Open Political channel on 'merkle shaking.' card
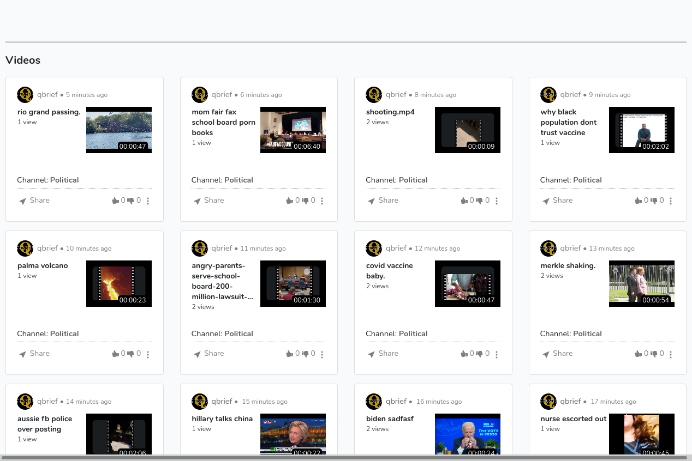692x461 pixels. pos(587,333)
